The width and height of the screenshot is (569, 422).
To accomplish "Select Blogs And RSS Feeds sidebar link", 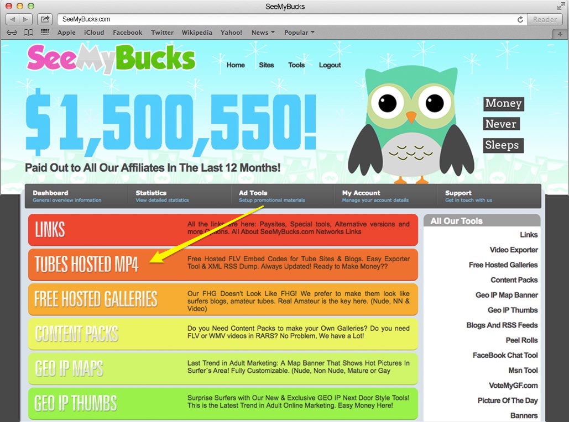I will pos(502,325).
